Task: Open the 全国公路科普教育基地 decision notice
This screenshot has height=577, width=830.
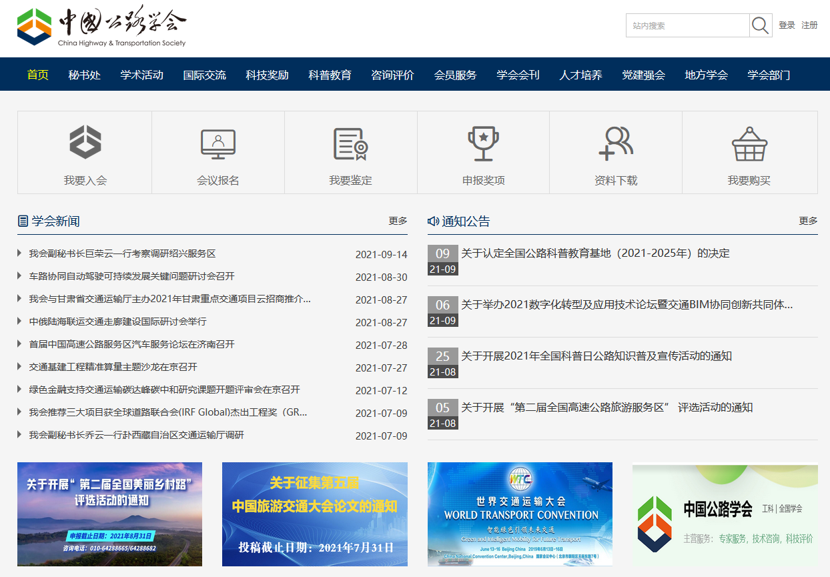Action: [x=595, y=253]
